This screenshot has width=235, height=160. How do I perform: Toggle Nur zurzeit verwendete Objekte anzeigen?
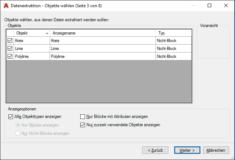[83, 125]
